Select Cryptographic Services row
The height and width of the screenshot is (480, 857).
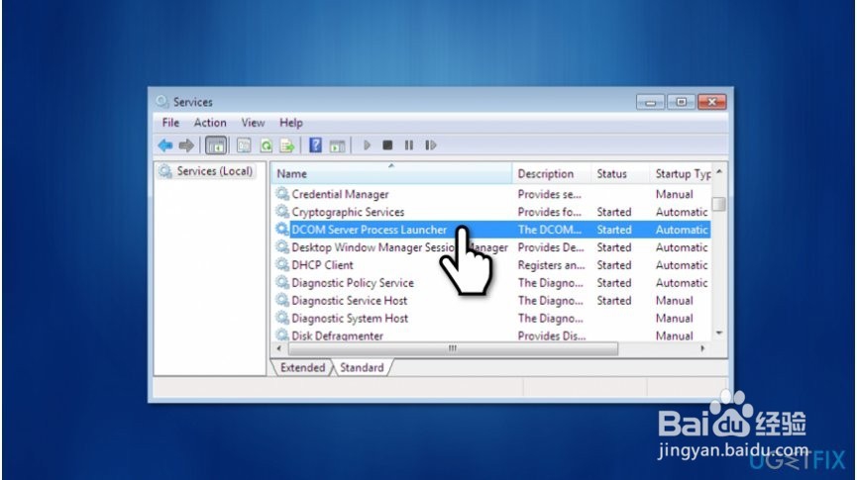[491, 212]
